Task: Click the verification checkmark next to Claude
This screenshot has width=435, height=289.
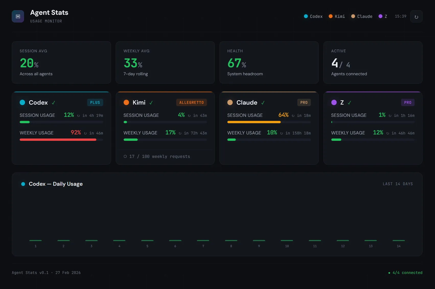Action: pos(263,103)
